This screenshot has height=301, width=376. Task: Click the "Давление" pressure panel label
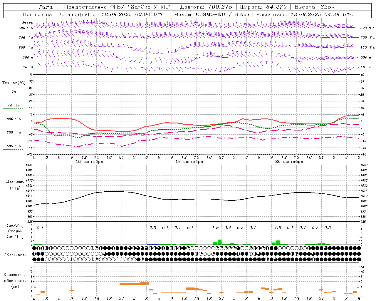[x=15, y=182]
